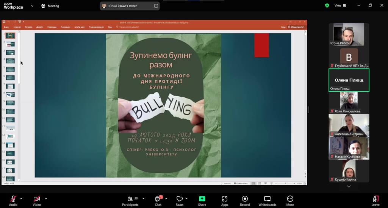Open the More options menu
The height and width of the screenshot is (208, 388).
[x=290, y=200]
